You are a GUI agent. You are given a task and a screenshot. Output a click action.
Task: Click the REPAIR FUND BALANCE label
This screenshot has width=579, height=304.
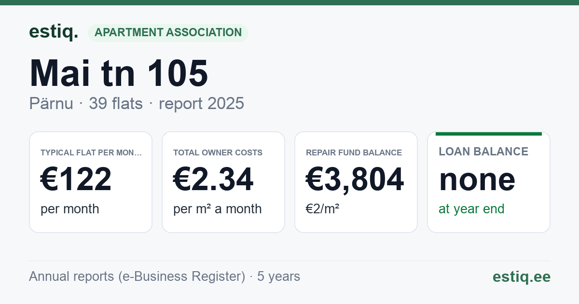pos(354,152)
